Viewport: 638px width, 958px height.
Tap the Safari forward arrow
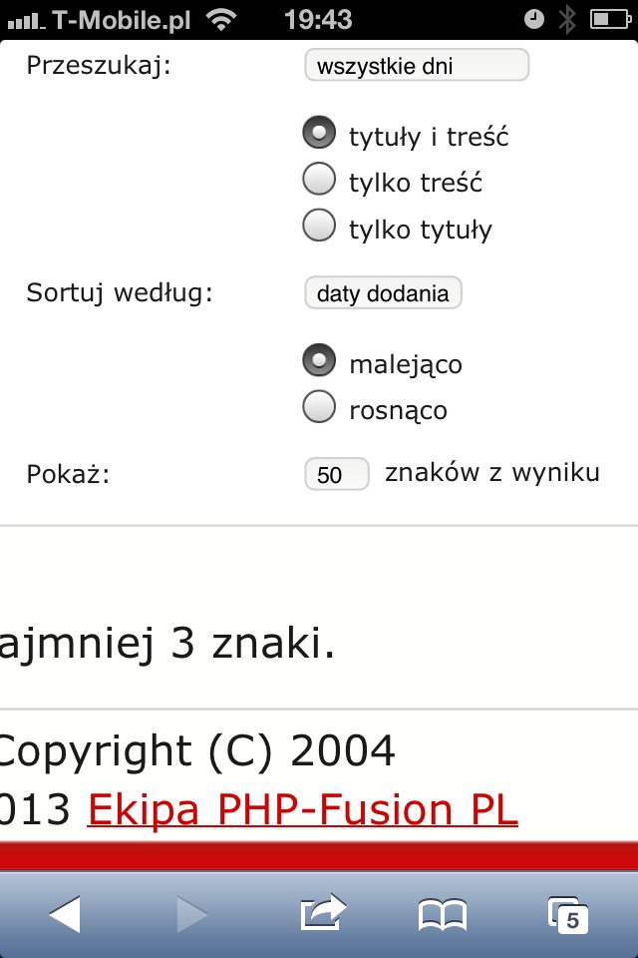click(x=192, y=914)
